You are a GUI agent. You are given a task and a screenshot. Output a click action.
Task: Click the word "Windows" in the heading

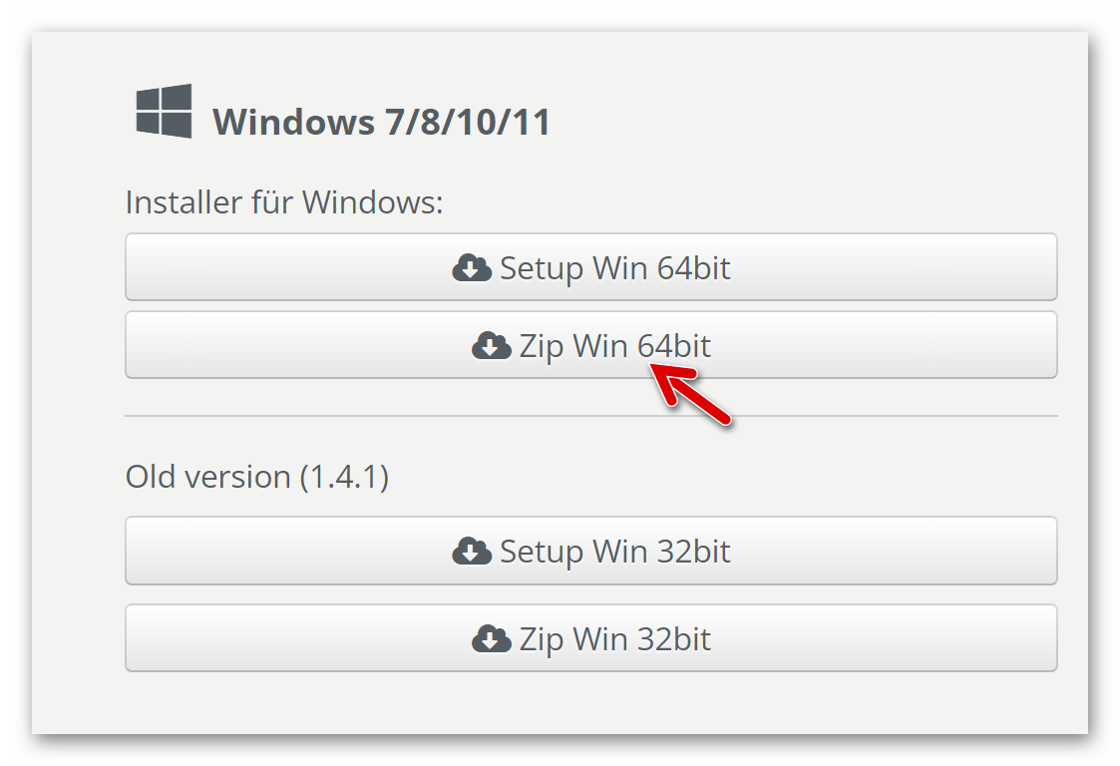pos(292,123)
